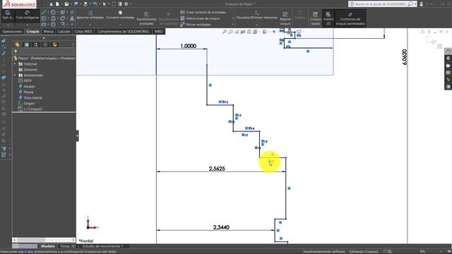
Task: Click Mover entidades
Action: pyautogui.click(x=196, y=25)
